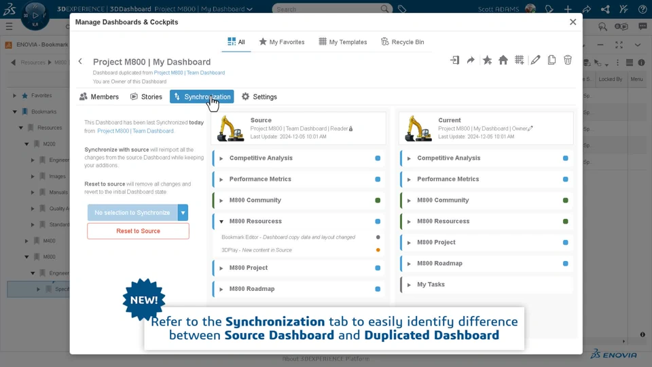Click green status square for Source M800 Community
652x367 pixels.
point(378,200)
